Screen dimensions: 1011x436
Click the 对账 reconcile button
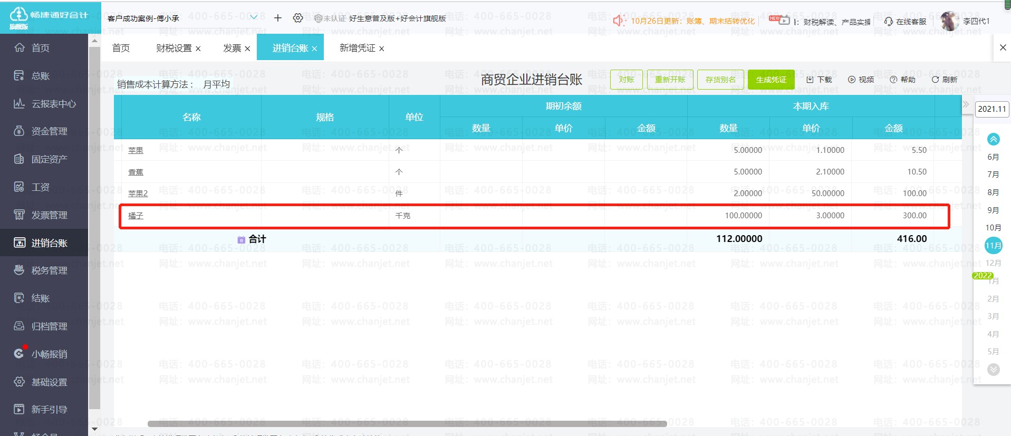626,80
